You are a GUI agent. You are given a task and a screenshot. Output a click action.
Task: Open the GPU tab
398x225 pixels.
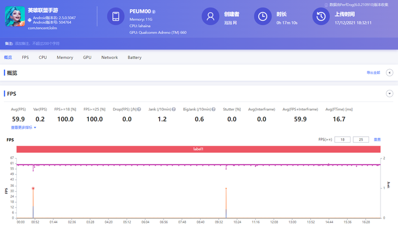(x=87, y=57)
